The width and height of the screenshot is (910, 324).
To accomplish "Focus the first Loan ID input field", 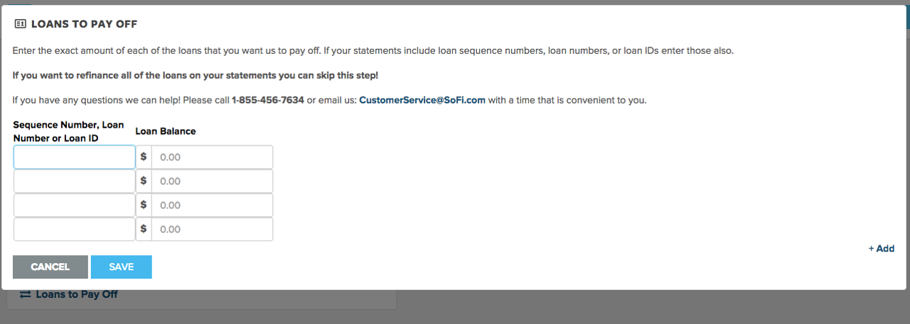I will point(75,157).
